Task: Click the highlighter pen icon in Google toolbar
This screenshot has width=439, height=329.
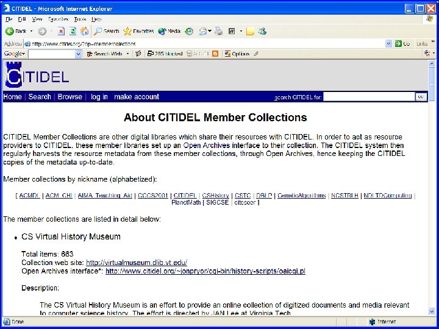Action: point(256,54)
